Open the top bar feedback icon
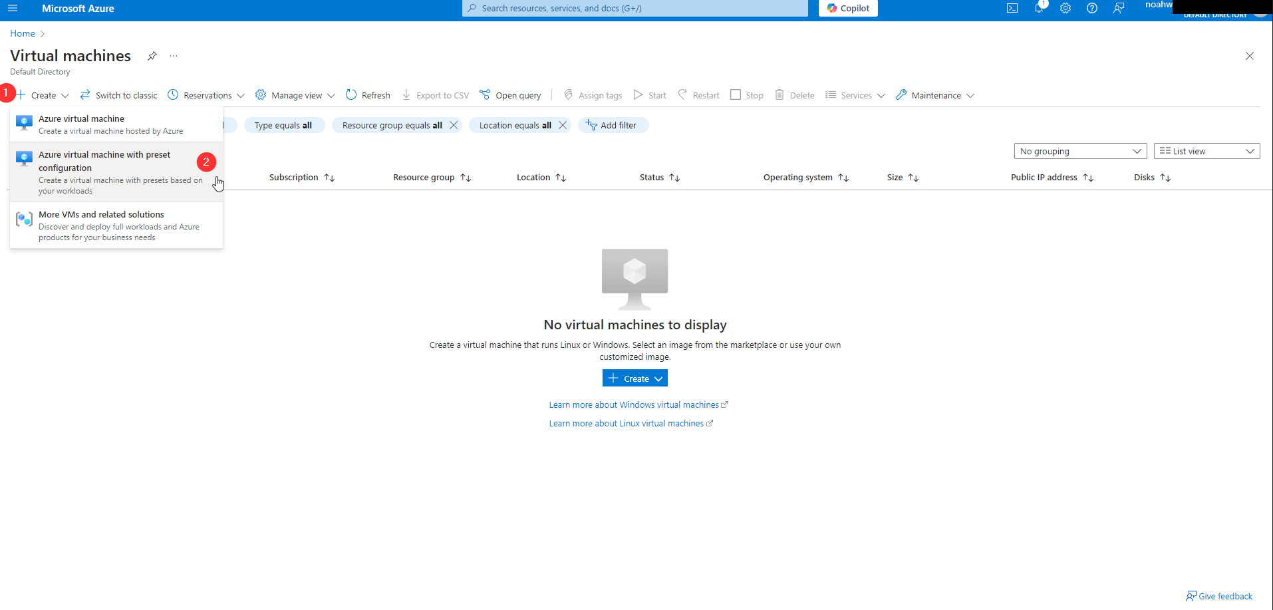The height and width of the screenshot is (610, 1273). [x=1119, y=8]
